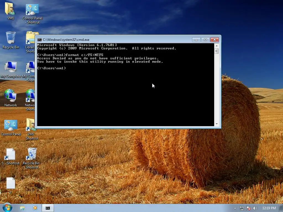Screen dimensions: 283x212
Task: Click the Show desktop button
Action: click(281, 208)
